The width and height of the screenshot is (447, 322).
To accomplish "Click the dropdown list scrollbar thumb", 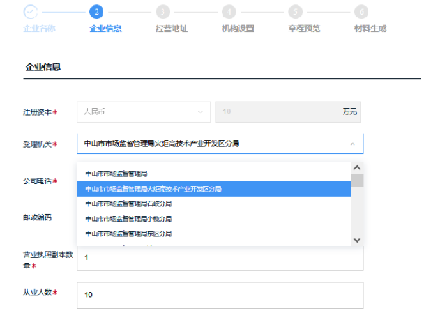I will (357, 180).
